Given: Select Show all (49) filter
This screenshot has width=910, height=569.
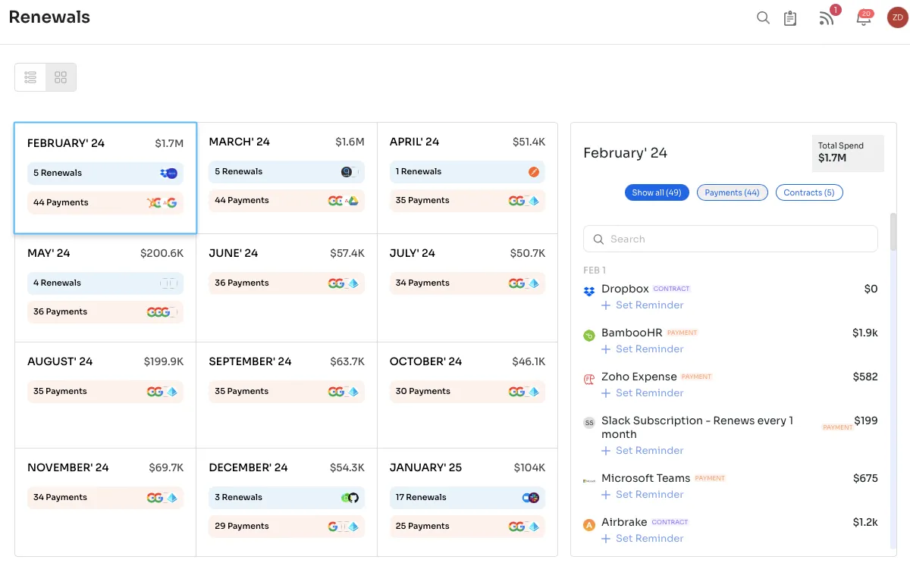Looking at the screenshot, I should [x=657, y=192].
